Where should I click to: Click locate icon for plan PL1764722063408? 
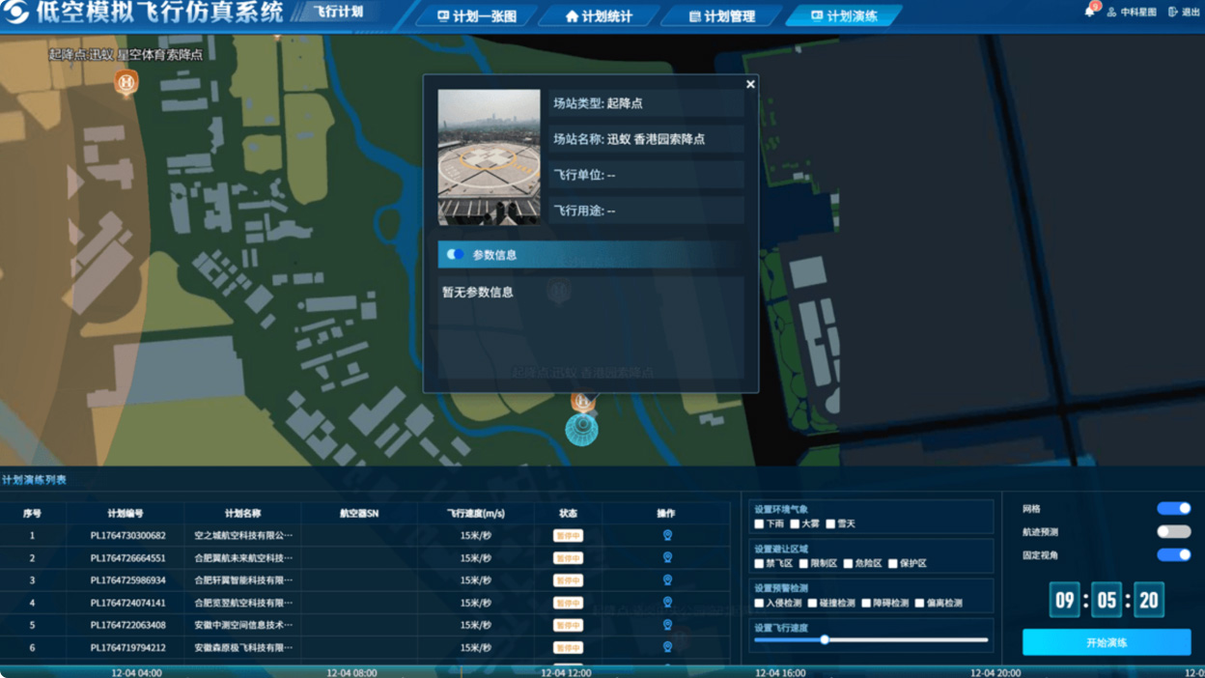[666, 625]
